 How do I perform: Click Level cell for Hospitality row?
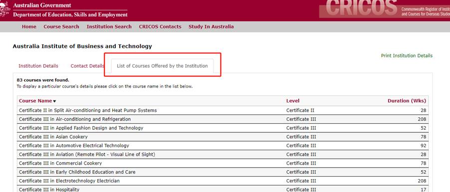click(301, 190)
